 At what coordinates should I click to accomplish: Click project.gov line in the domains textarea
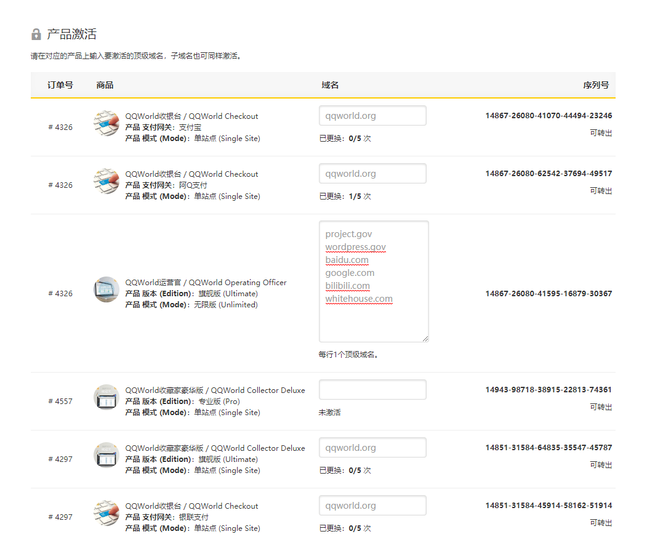[x=348, y=234]
